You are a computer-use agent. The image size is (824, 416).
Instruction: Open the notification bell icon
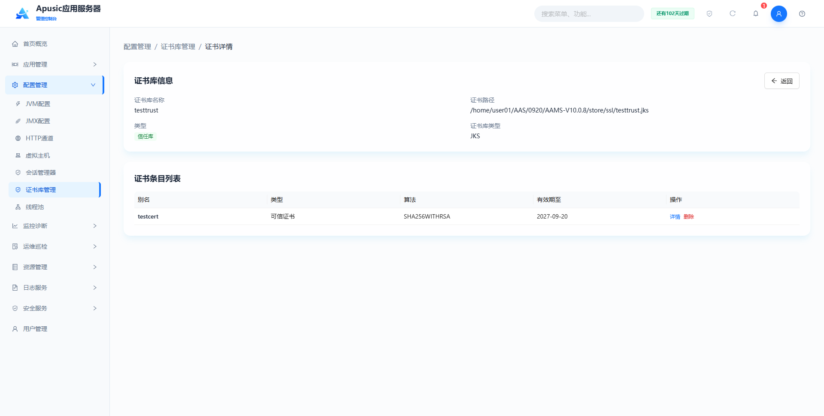point(756,14)
